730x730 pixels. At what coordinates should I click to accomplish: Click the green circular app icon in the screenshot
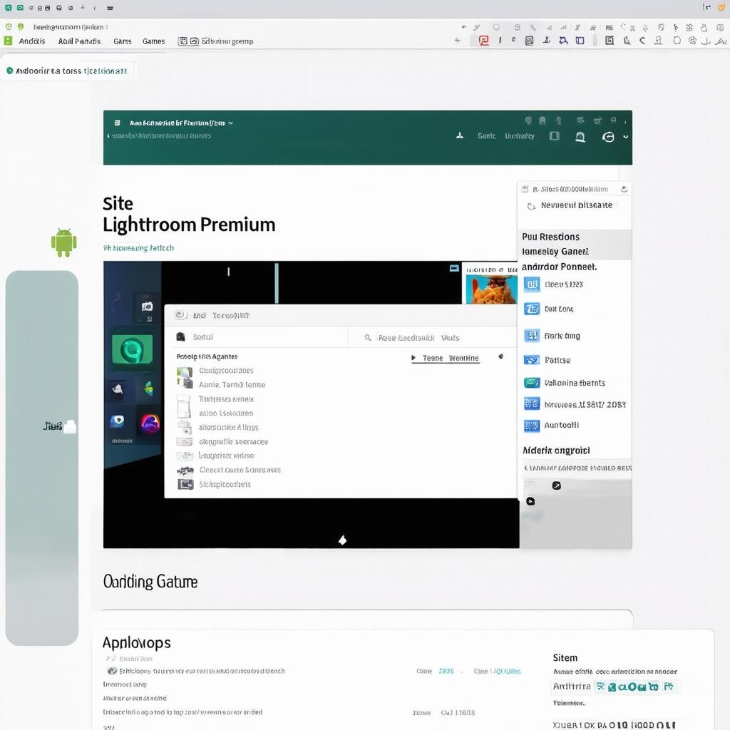pos(132,350)
